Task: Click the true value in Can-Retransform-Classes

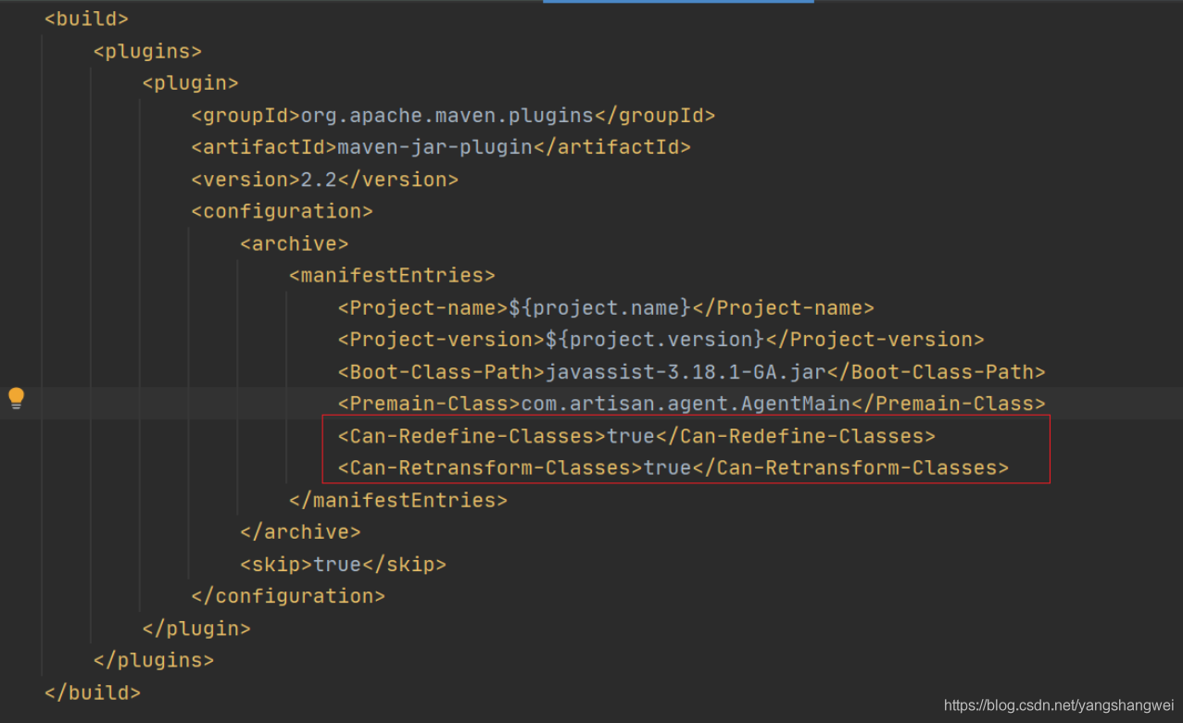Action: tap(667, 467)
